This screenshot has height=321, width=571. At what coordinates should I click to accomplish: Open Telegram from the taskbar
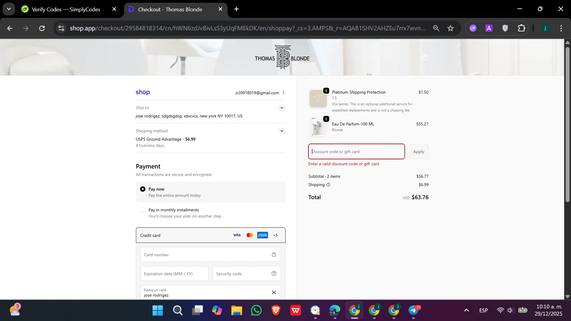click(x=414, y=311)
